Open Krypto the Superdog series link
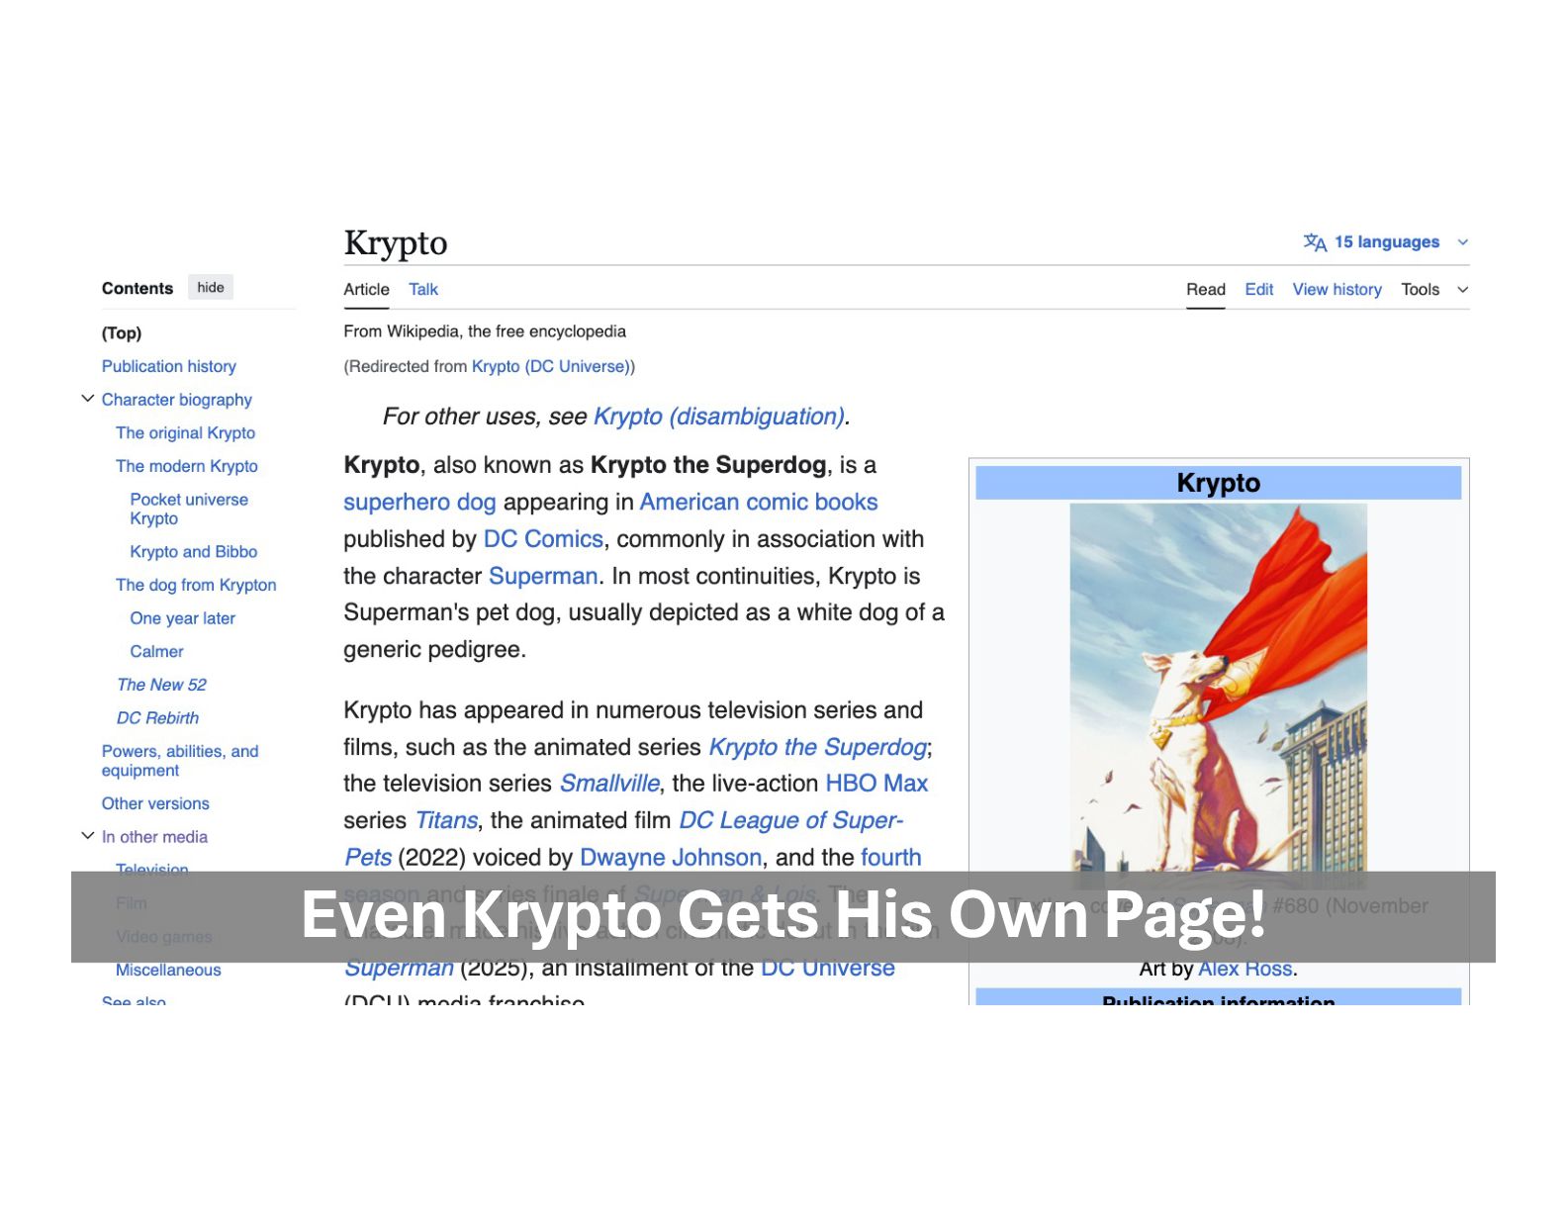Screen dimensions: 1567x1211 click(818, 747)
